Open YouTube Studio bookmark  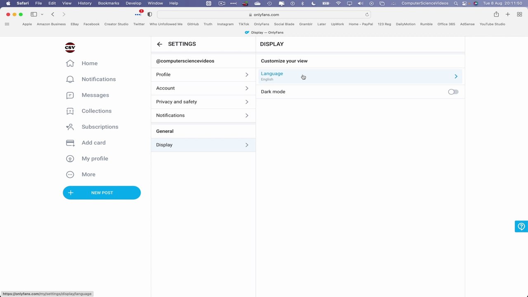click(x=493, y=24)
